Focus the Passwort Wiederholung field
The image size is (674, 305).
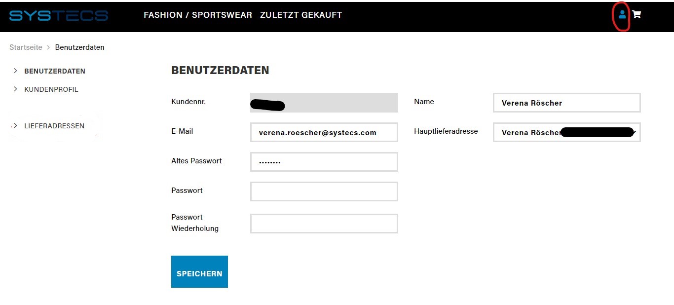pos(324,224)
